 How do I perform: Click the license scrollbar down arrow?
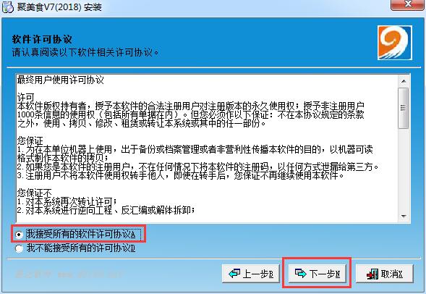point(404,217)
